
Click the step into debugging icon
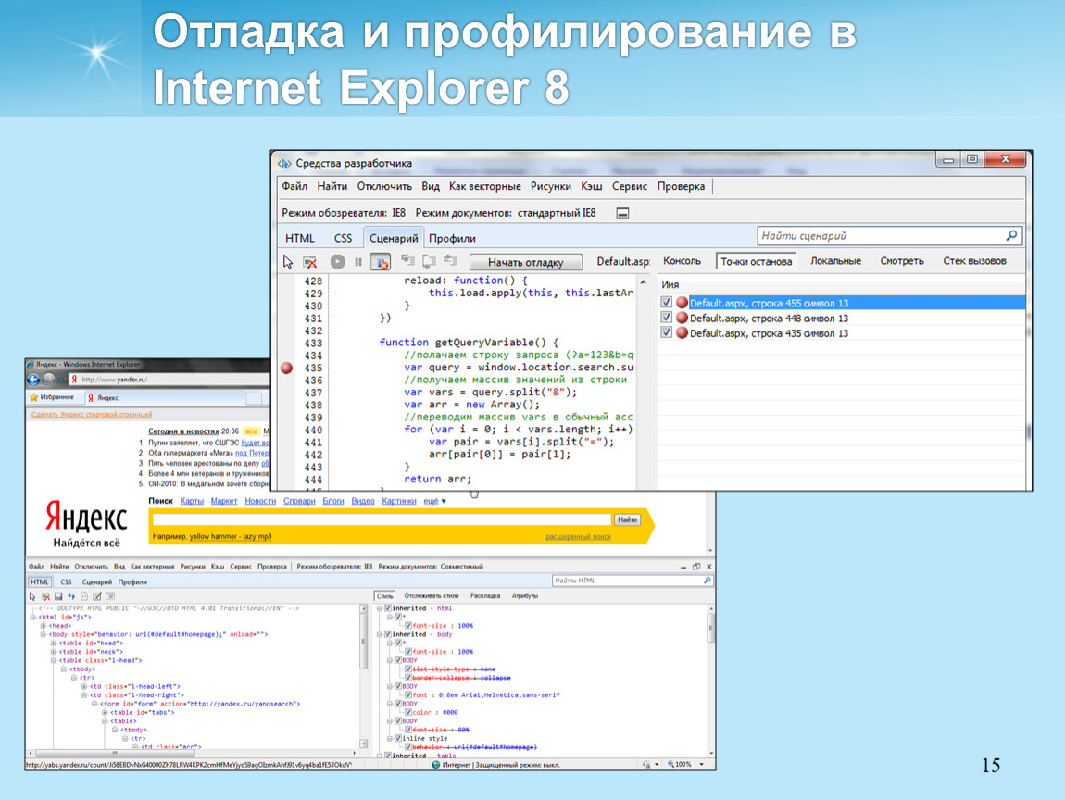click(407, 261)
